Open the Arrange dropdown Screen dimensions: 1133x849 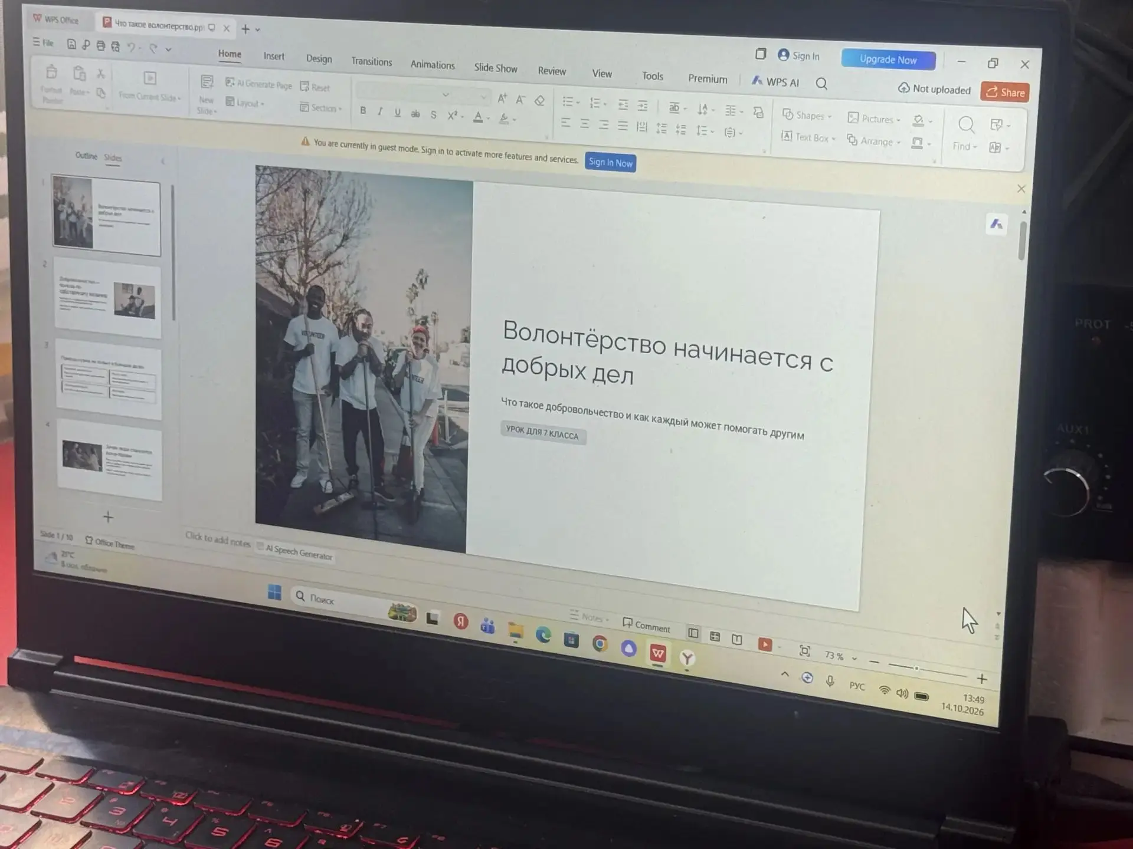tap(874, 141)
